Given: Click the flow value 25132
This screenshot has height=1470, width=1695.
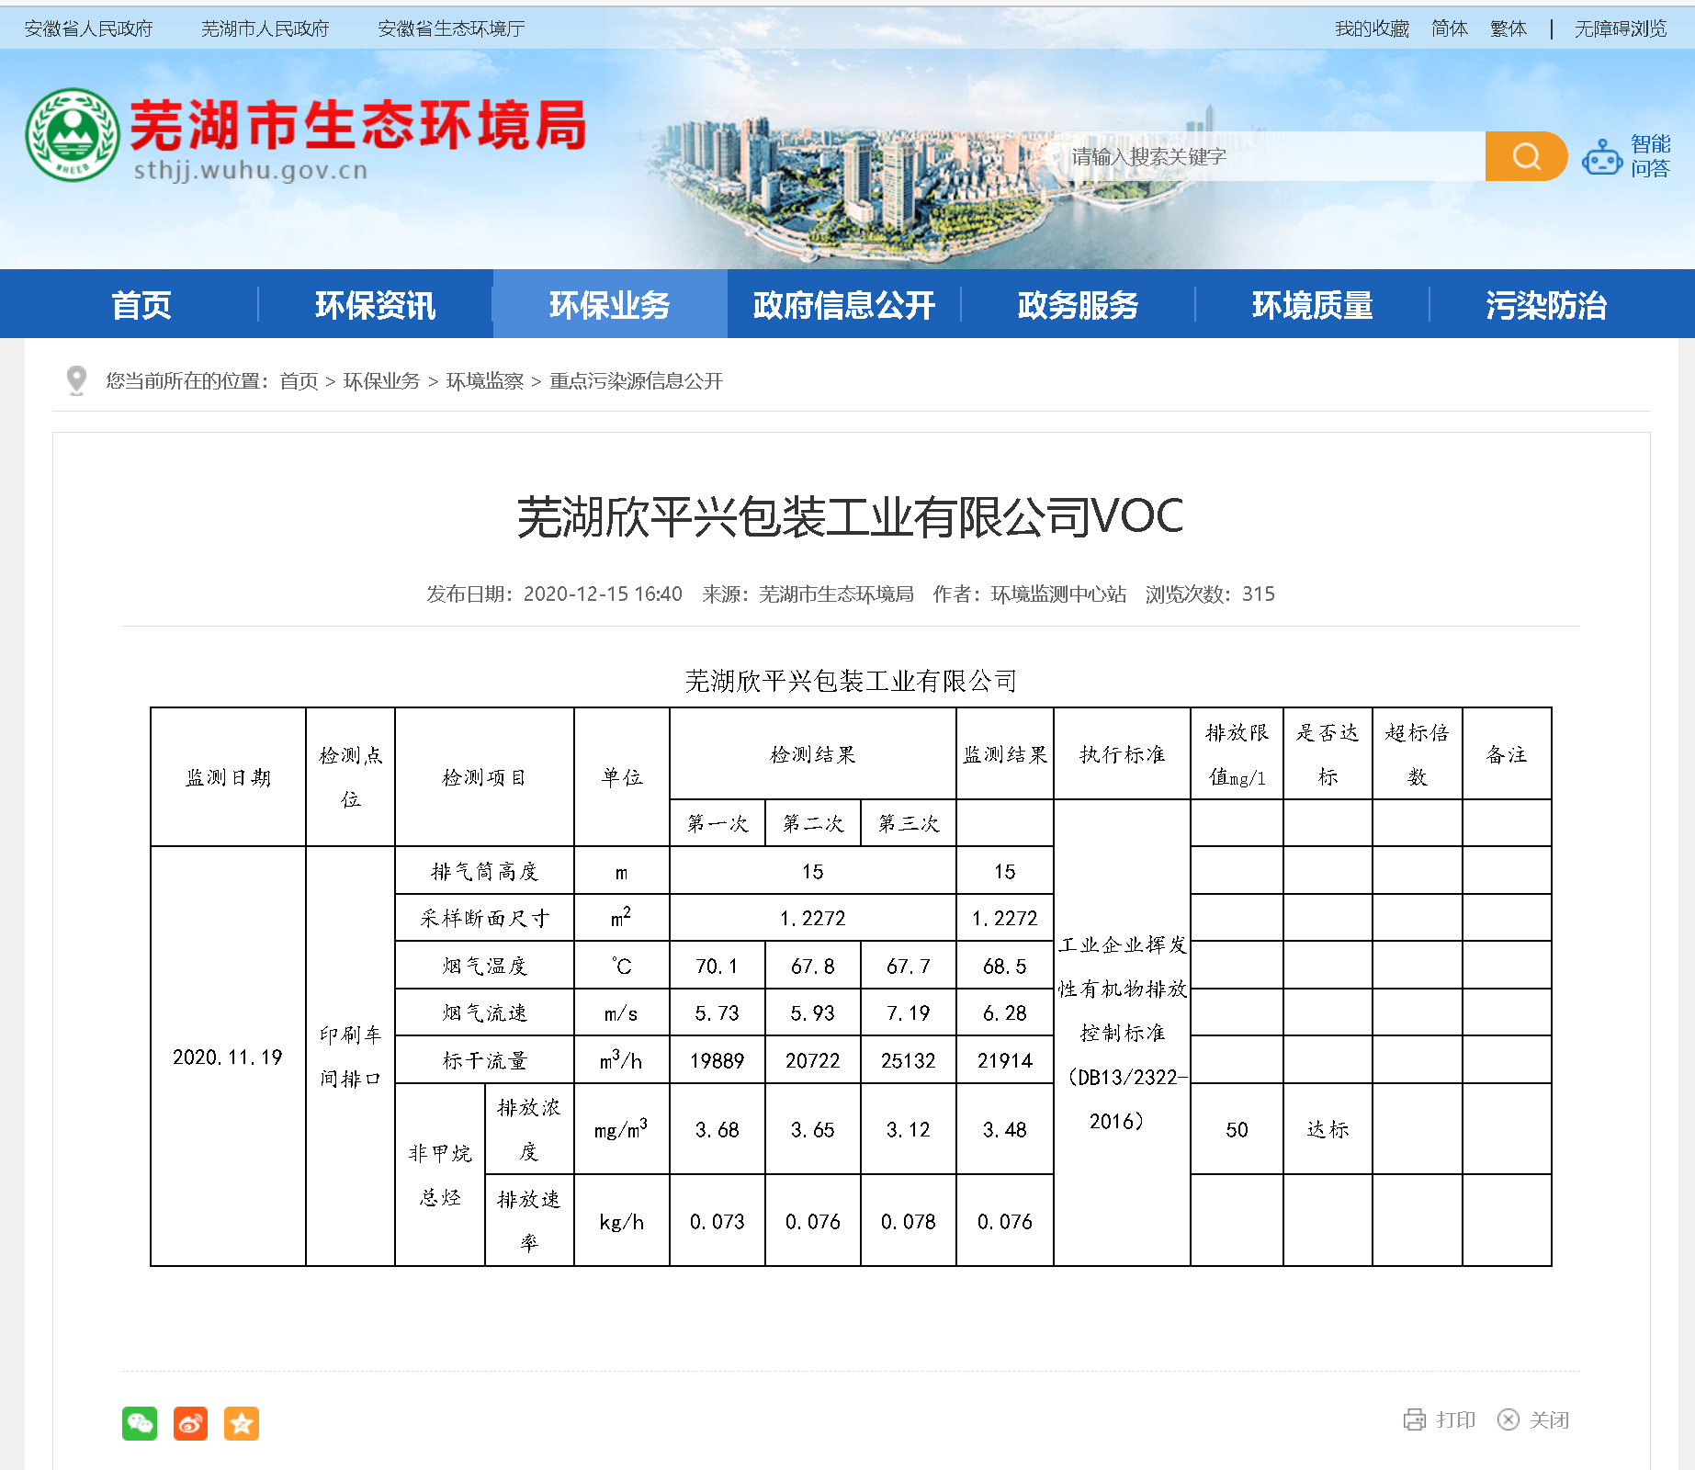Looking at the screenshot, I should tap(908, 1060).
